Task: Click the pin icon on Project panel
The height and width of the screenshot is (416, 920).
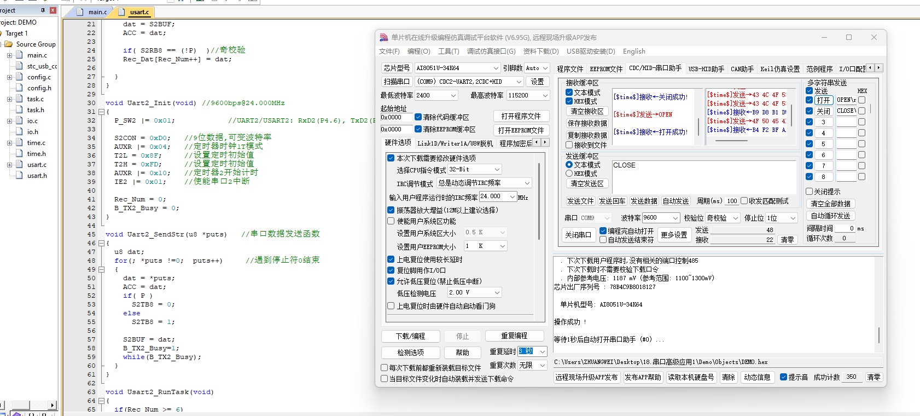Action: pyautogui.click(x=43, y=10)
